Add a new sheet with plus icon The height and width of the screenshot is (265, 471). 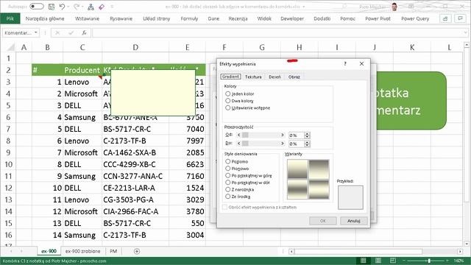click(137, 251)
